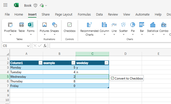Open the example column filter dropdown

click(73, 63)
